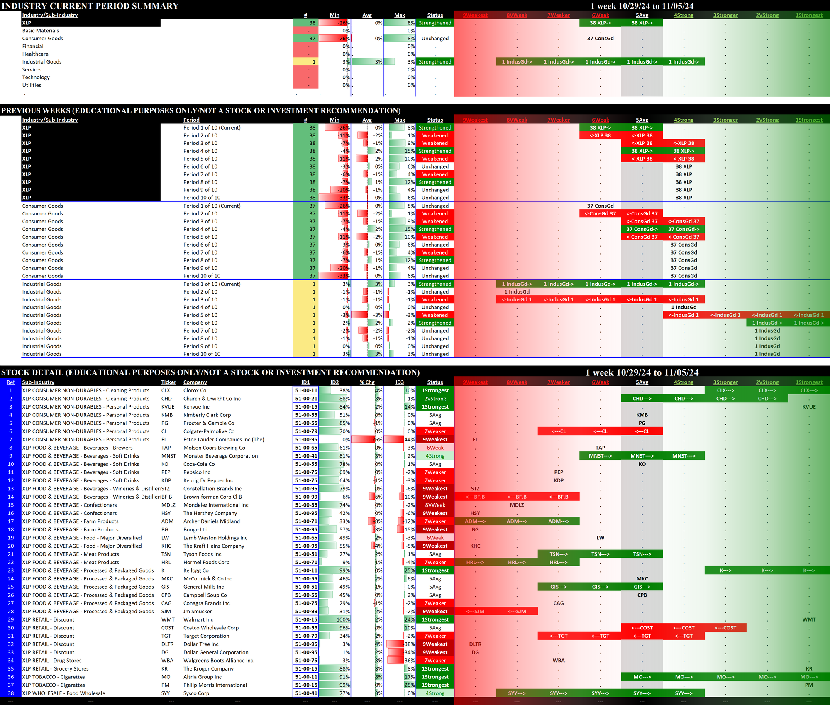
Task: Select the Walmart Inc company cell
Action: [x=198, y=619]
